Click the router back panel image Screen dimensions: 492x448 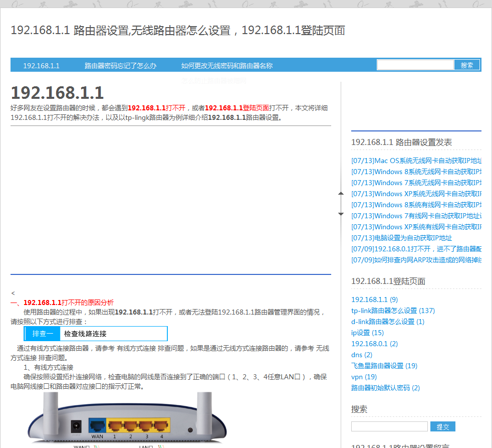tap(127, 419)
